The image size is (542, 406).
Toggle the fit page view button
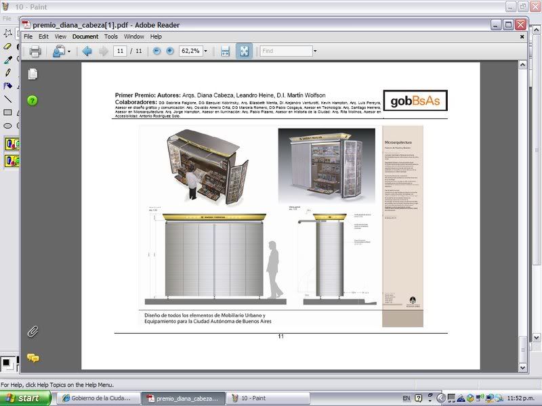click(244, 51)
